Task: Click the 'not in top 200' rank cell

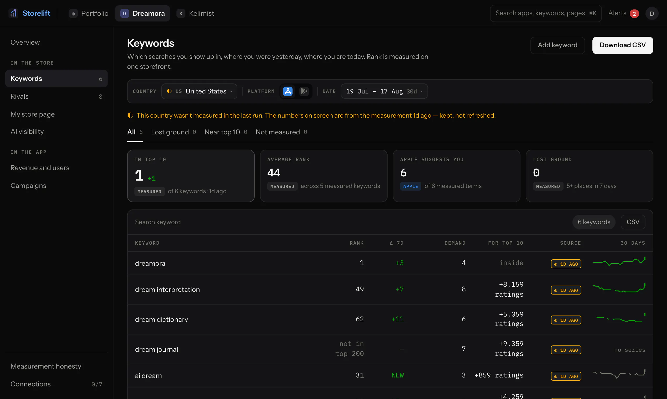Action: 349,349
